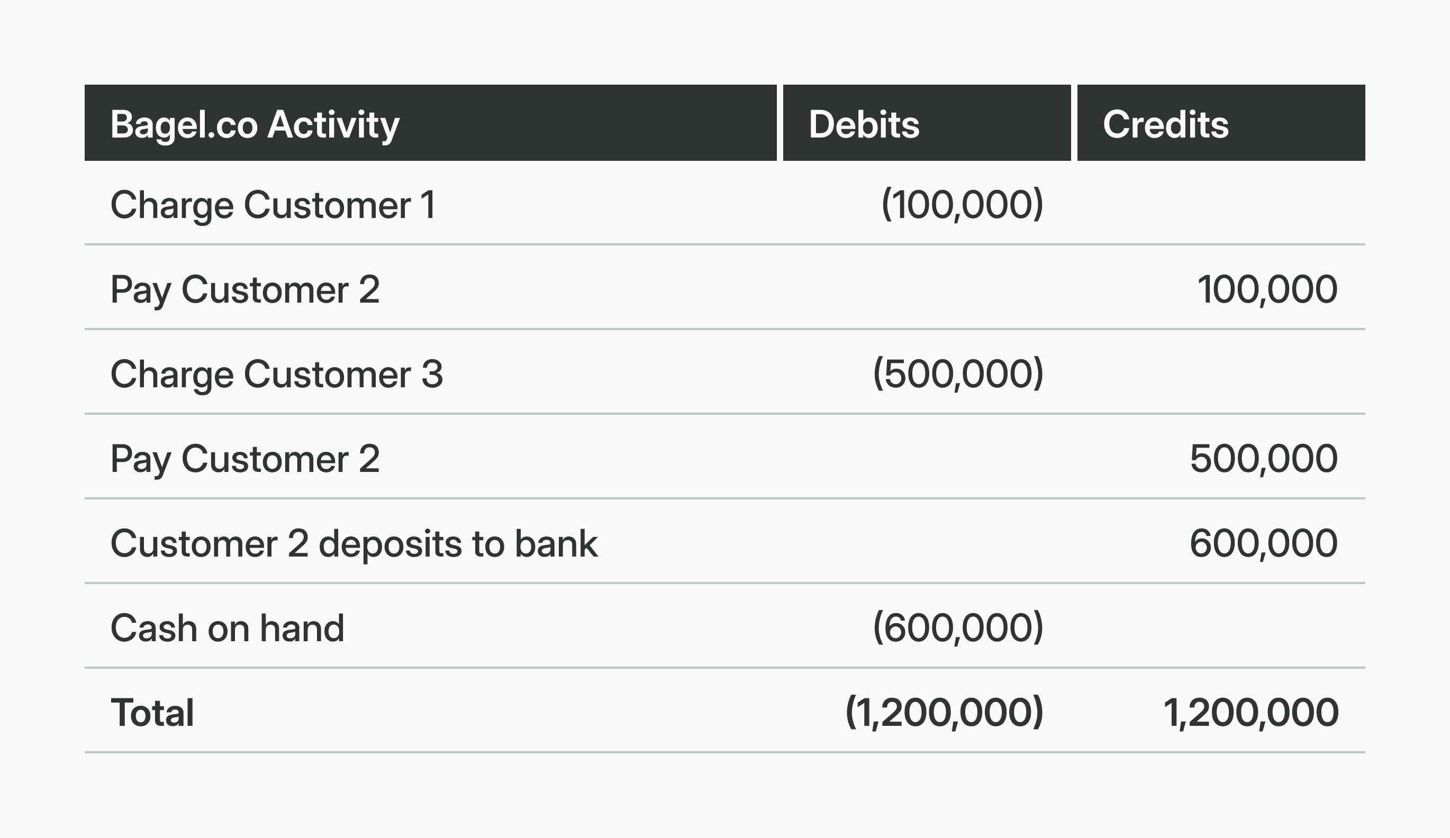Select the 100,000 credit amount
Viewport: 1450px width, 838px height.
pos(1267,289)
